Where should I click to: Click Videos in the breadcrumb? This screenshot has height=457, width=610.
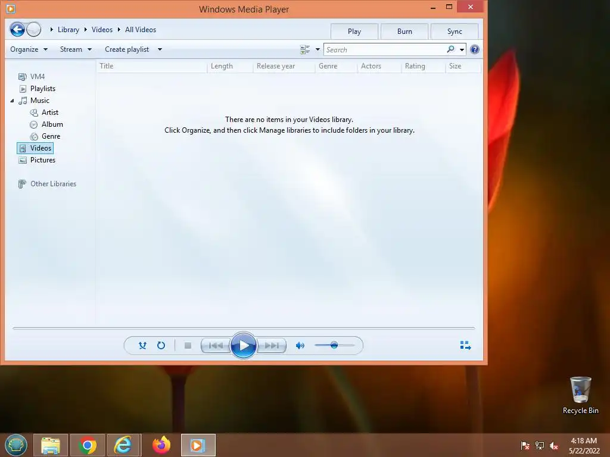102,30
